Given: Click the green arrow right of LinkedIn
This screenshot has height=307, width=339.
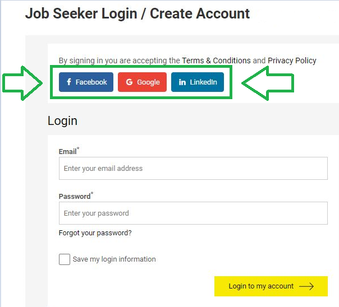Looking at the screenshot, I should (268, 83).
